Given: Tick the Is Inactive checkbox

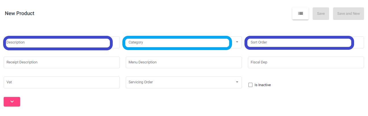Looking at the screenshot, I should 250,85.
